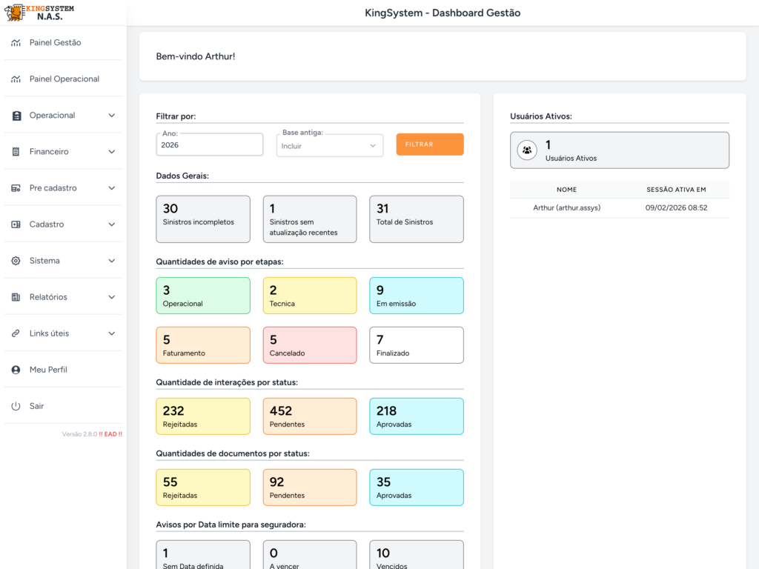This screenshot has height=569, width=759.
Task: Click the Sair power icon
Action: click(x=16, y=406)
